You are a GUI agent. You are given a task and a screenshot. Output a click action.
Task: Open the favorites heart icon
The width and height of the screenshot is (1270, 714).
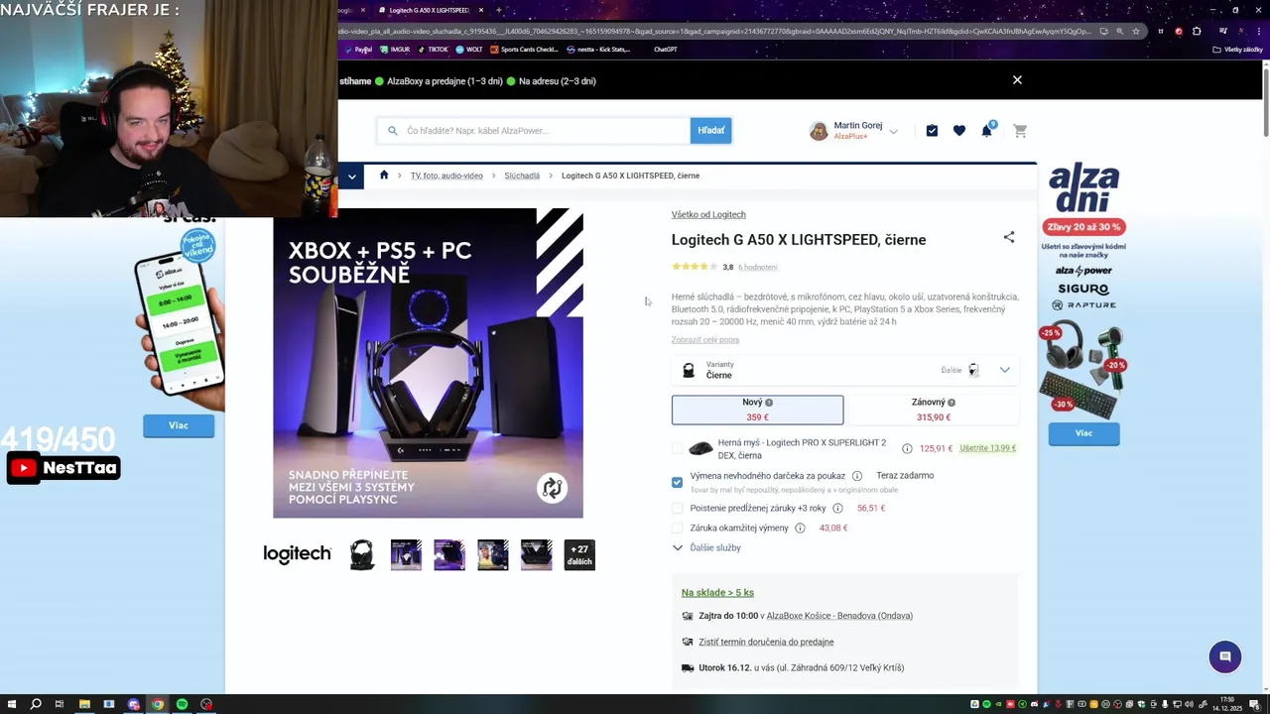point(959,131)
